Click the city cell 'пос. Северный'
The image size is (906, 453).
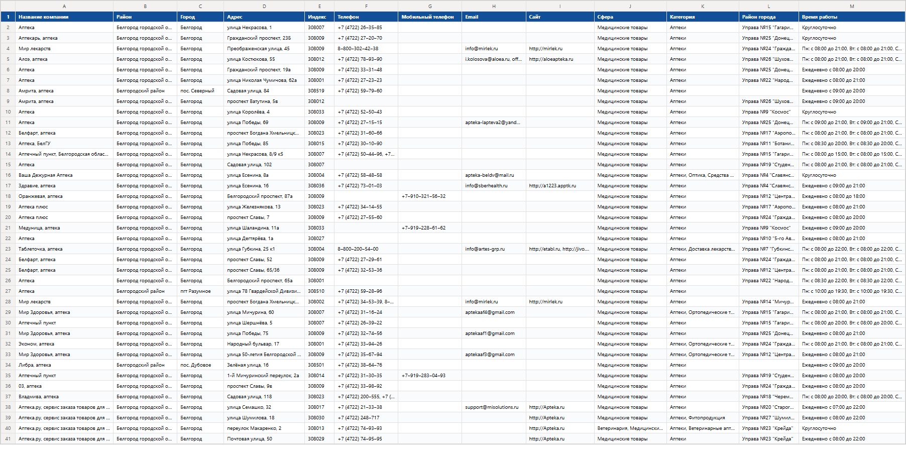(200, 91)
